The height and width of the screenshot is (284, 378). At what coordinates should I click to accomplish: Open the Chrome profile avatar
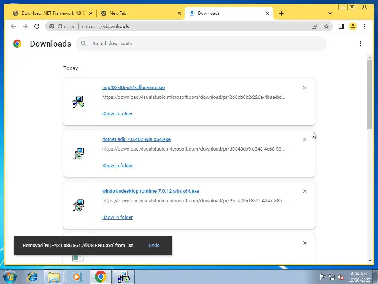pos(353,26)
